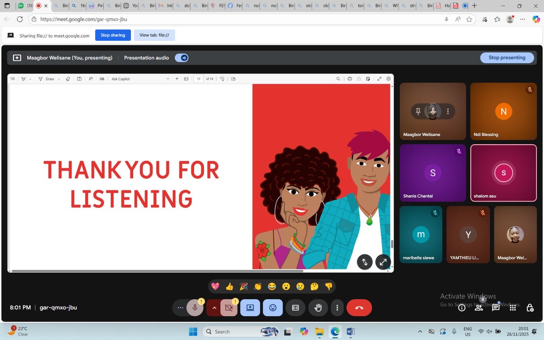Click the page number field showing 13
The image size is (544, 340).
[x=199, y=79]
